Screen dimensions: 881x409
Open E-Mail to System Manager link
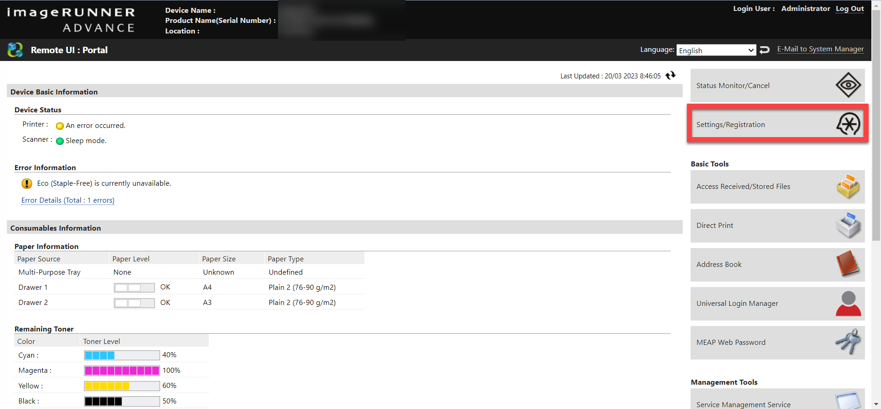[820, 49]
